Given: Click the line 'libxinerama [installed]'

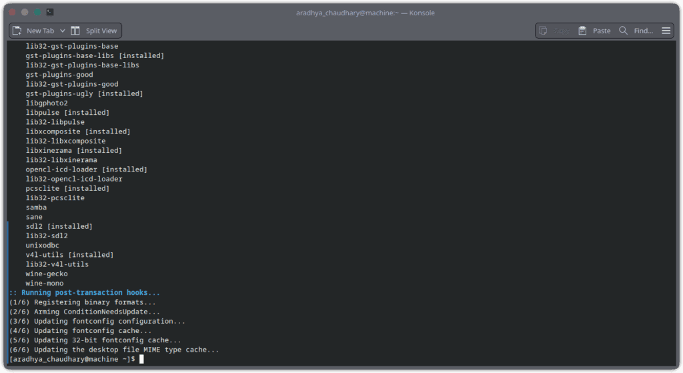Looking at the screenshot, I should 73,151.
